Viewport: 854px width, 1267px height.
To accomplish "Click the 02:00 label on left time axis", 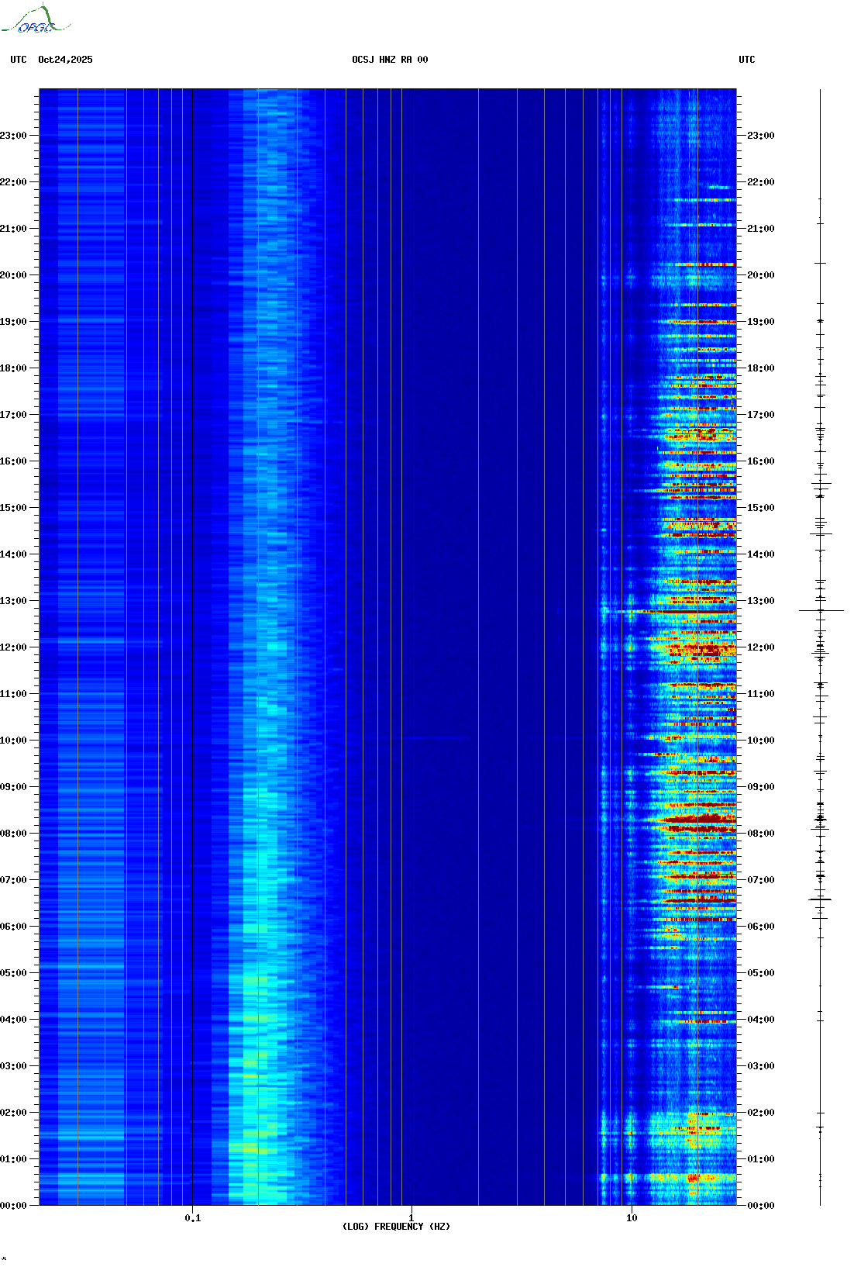I will click(x=13, y=1113).
